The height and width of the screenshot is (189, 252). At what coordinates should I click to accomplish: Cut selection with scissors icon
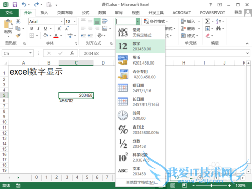18,21
